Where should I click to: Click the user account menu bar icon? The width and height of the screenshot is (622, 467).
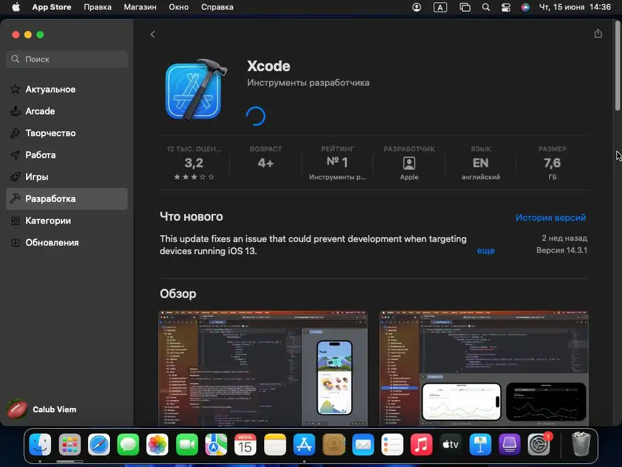417,7
